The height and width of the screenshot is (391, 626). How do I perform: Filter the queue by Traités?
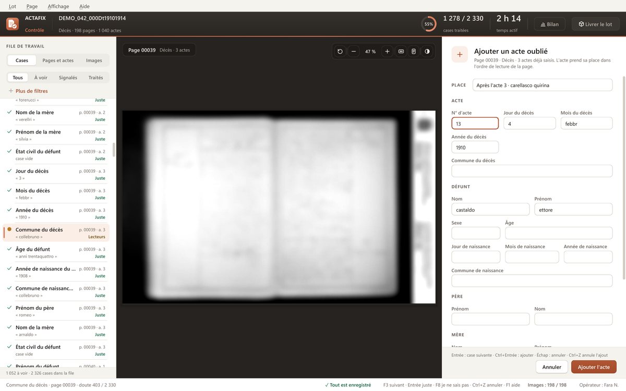point(95,78)
